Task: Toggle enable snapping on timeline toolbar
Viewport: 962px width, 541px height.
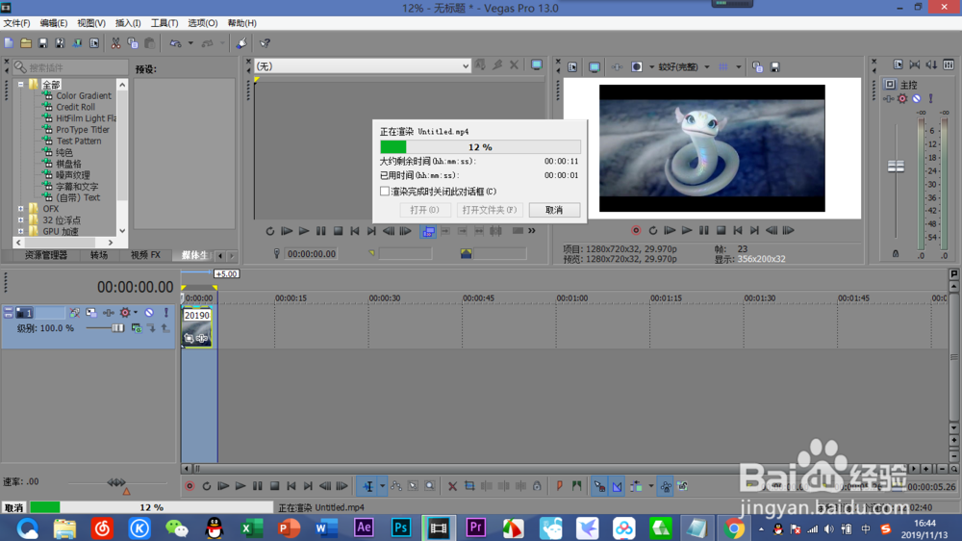Action: pos(598,486)
